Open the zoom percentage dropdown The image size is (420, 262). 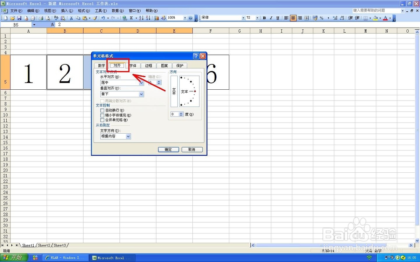coord(185,18)
